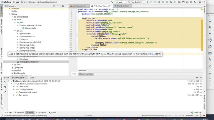This screenshot has height=120, width=214.
Task: Click the emulator back triangle button
Action: pyautogui.click(x=210, y=66)
